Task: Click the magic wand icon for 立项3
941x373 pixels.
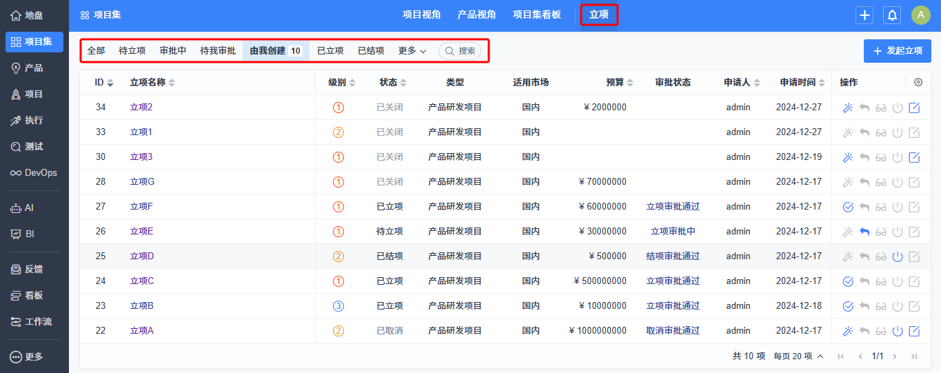Action: 848,157
